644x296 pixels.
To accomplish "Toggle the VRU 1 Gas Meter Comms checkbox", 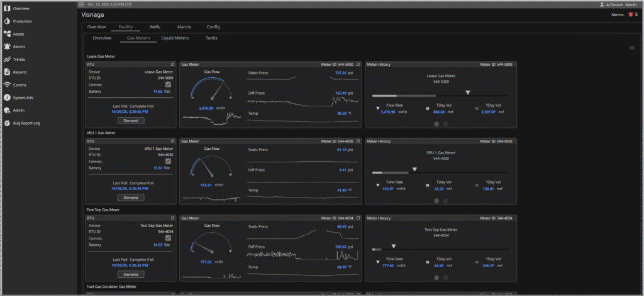I will click(168, 161).
